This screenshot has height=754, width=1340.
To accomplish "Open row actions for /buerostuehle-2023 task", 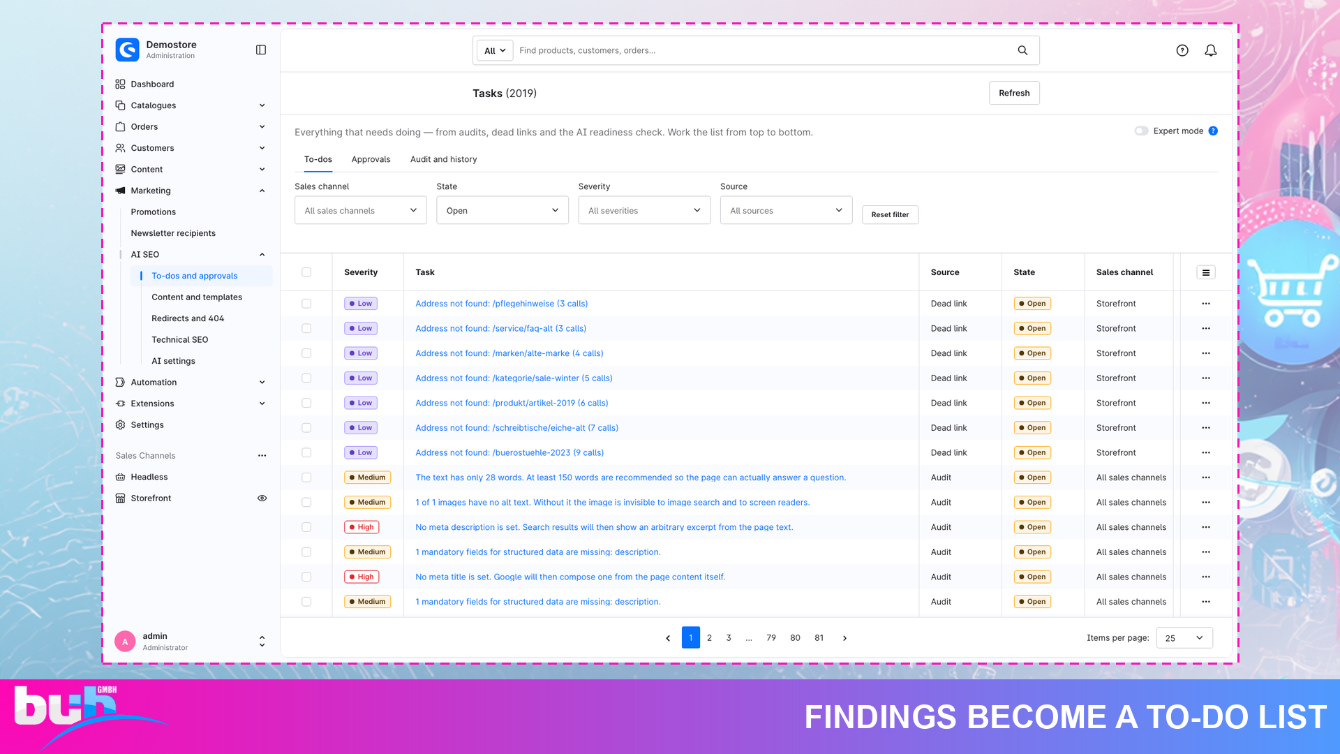I will click(x=1206, y=452).
